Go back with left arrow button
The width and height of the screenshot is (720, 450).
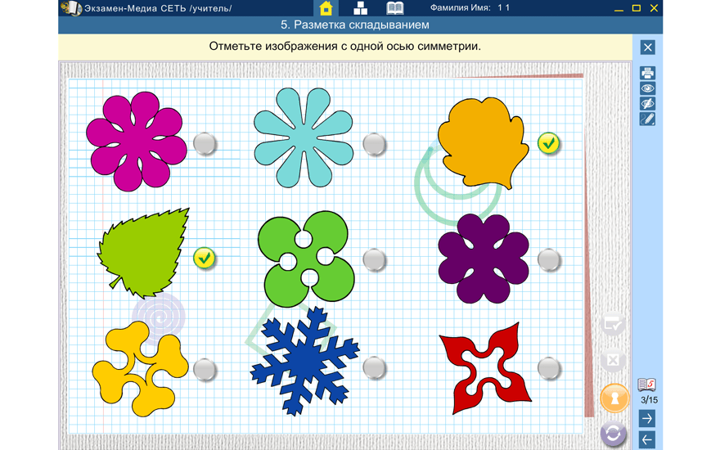647,439
